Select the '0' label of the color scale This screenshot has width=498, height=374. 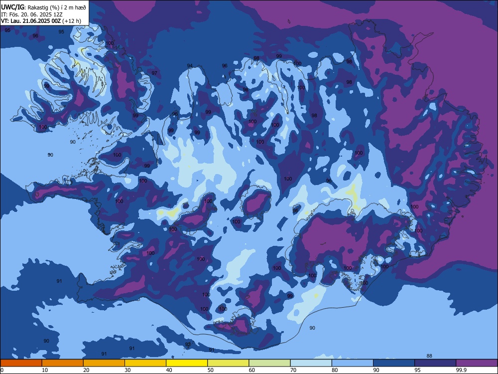[x=2, y=370]
